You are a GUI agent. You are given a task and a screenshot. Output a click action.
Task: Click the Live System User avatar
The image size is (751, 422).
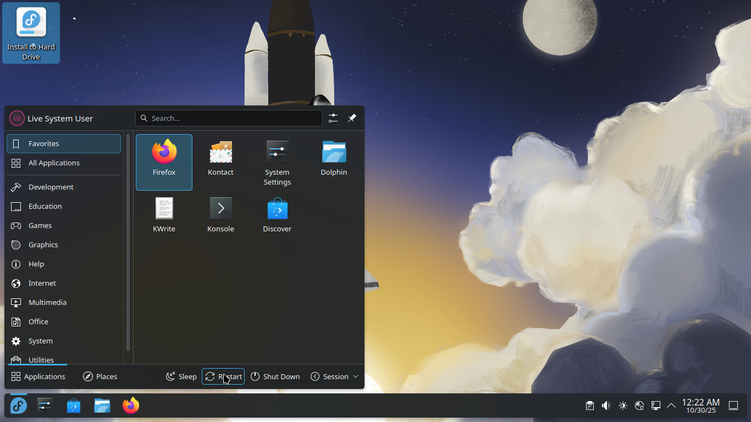click(x=17, y=118)
